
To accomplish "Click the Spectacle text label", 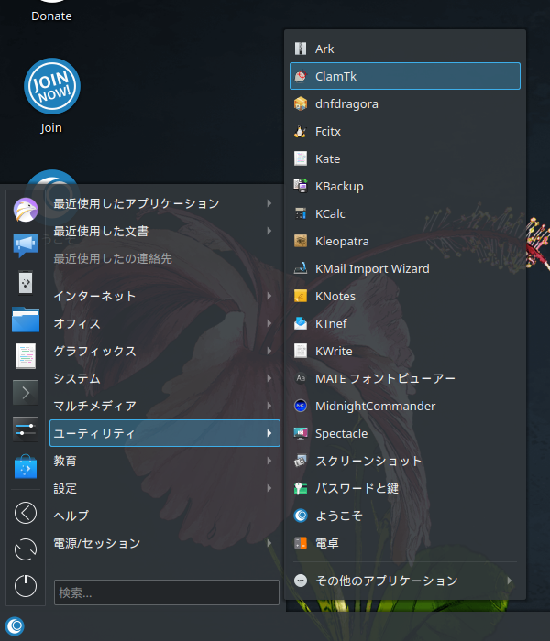I will point(341,433).
